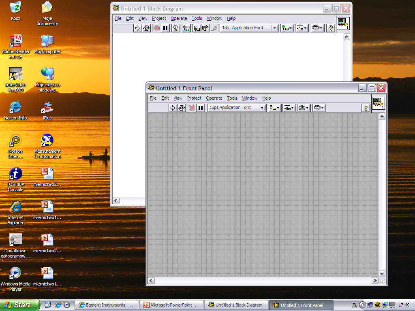
Task: Click Abort Execution in Front Panel toolbar
Action: [x=192, y=108]
